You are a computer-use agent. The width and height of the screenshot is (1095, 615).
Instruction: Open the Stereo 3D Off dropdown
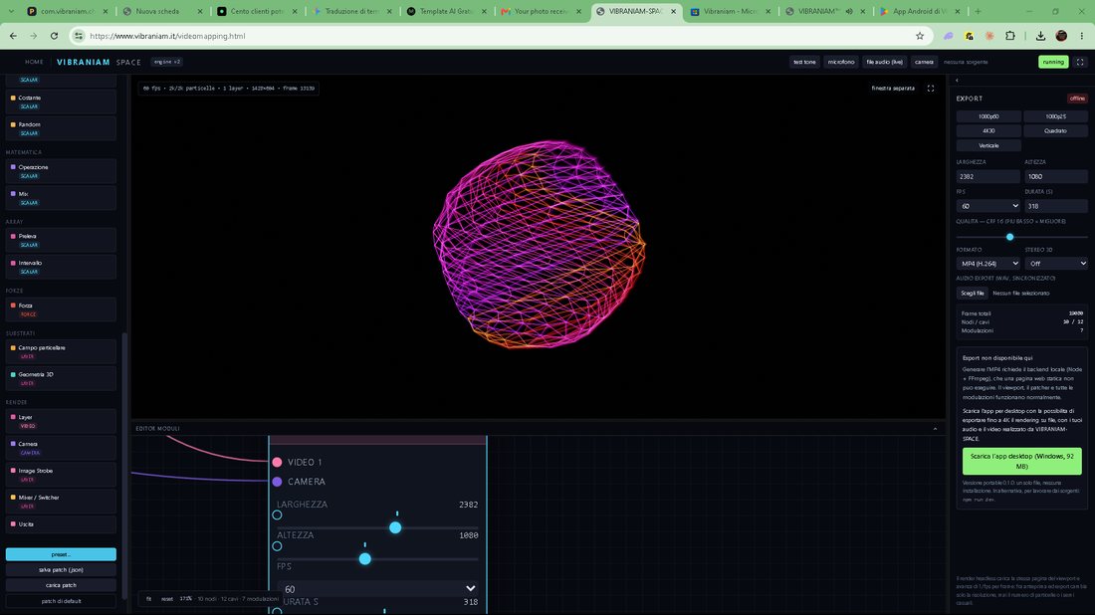[x=1056, y=263]
